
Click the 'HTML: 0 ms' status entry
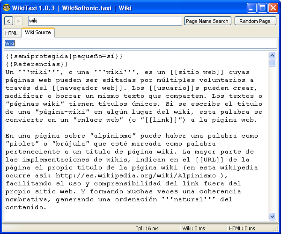[x=242, y=228]
